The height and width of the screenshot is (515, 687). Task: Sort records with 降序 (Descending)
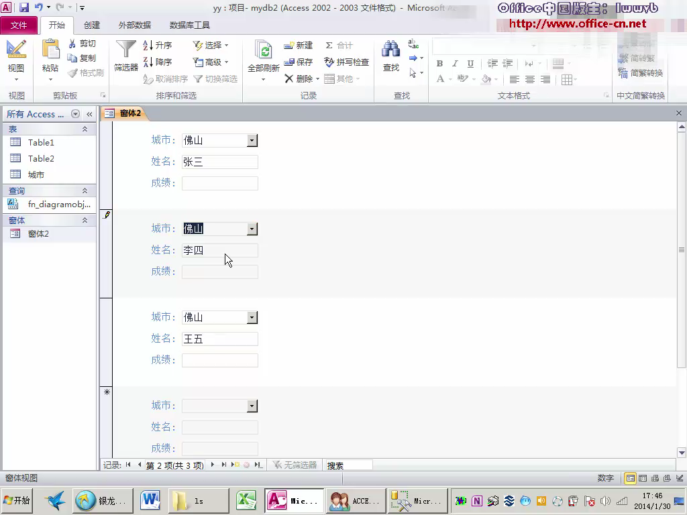[x=157, y=62]
